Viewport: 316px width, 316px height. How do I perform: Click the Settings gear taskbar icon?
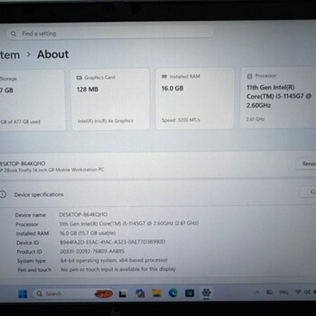coord(206,292)
